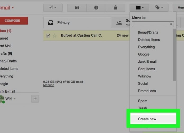The width and height of the screenshot is (184, 133).
Task: Click the Delete trash can icon
Action: [x=115, y=8]
